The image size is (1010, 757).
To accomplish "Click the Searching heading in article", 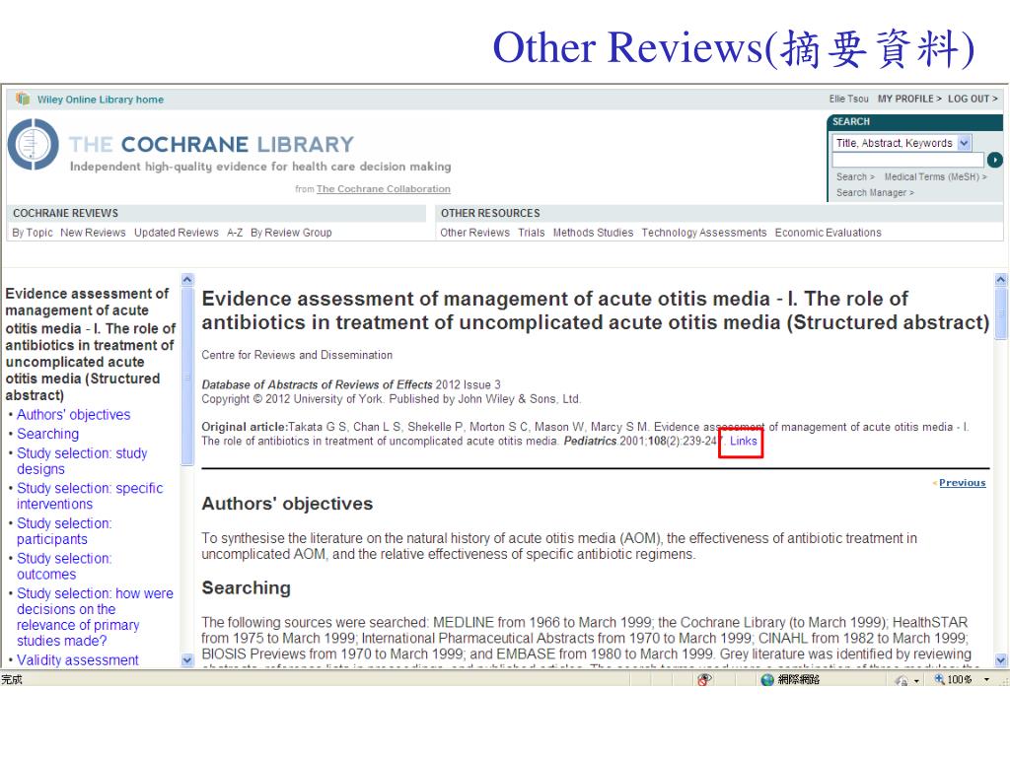I will [246, 587].
